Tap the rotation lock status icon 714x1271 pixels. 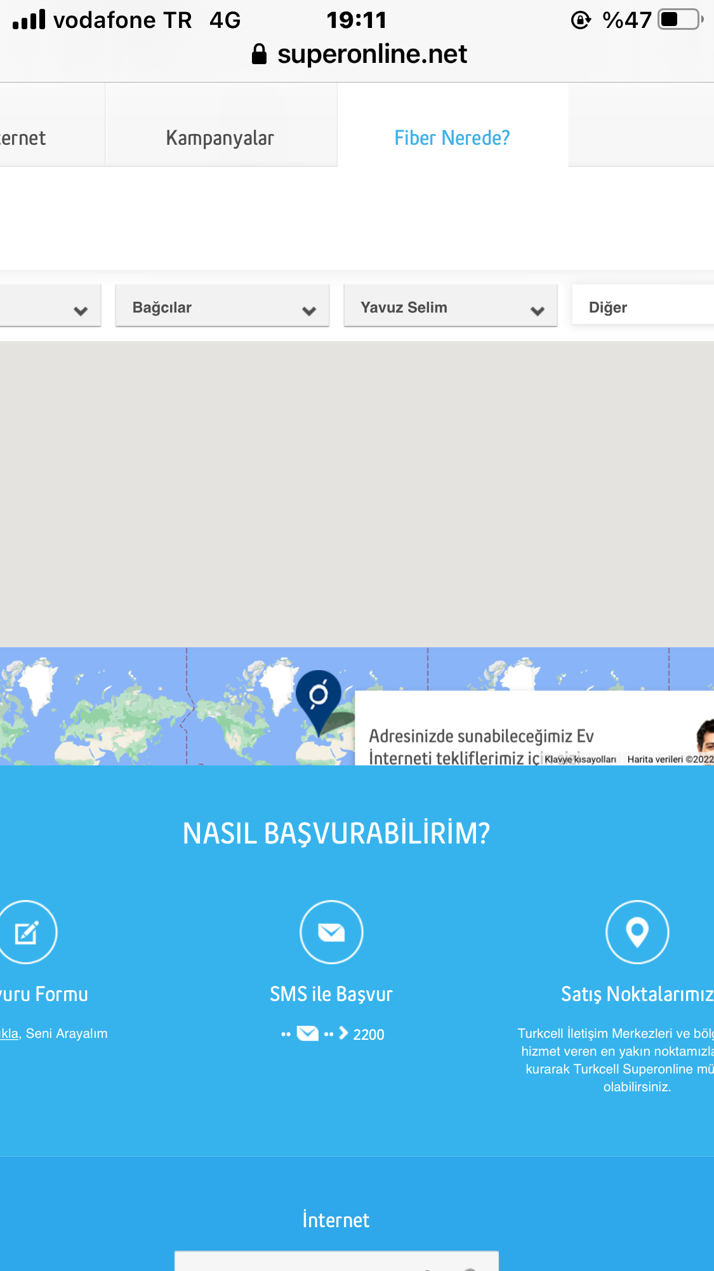coord(581,20)
